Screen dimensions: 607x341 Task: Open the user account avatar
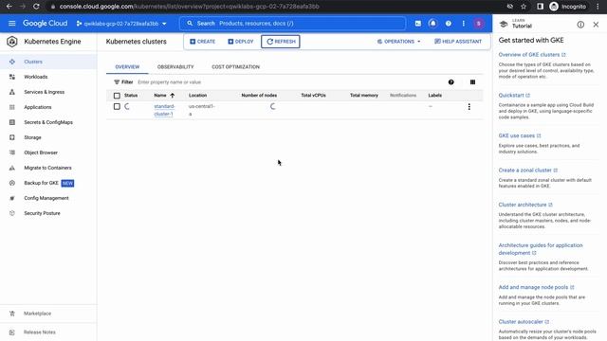click(478, 23)
